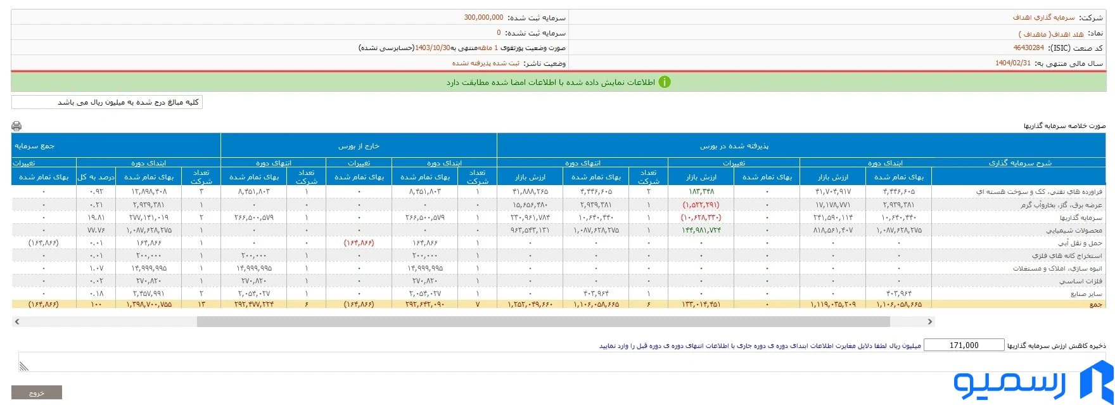This screenshot has height=405, width=1115.
Task: Click the horizontal scrollbar thumb under the table
Action: 543,322
